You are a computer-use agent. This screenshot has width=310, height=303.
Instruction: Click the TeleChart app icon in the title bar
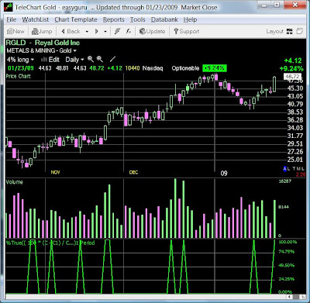pos(9,7)
